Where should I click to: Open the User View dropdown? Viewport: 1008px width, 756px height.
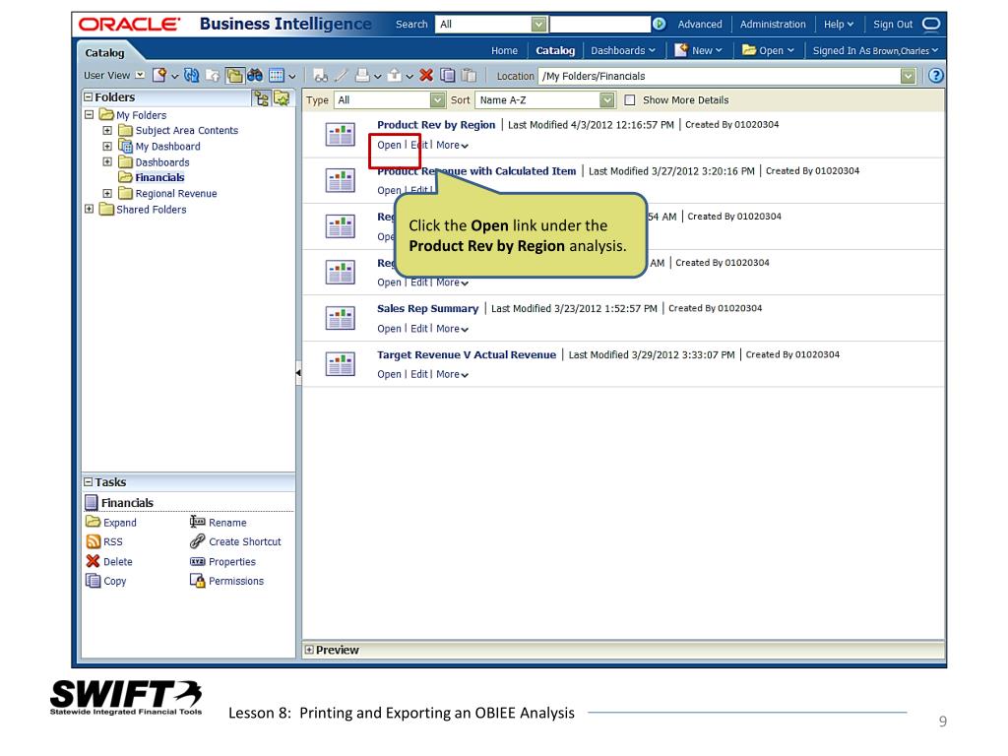140,75
